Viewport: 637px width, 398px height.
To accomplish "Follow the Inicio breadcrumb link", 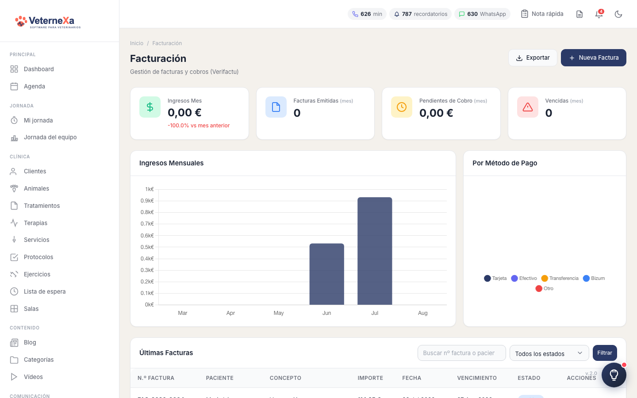I will pos(137,43).
